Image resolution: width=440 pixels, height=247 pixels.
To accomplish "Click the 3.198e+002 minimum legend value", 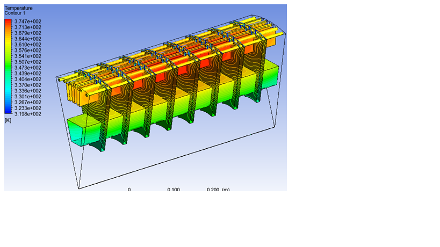I will pyautogui.click(x=28, y=114).
